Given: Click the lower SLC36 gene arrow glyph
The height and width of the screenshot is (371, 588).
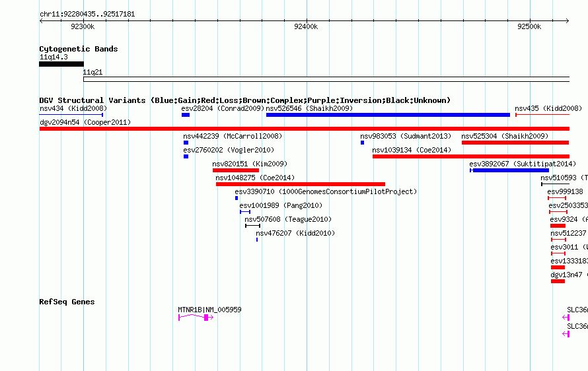Looking at the screenshot, I should (x=566, y=334).
